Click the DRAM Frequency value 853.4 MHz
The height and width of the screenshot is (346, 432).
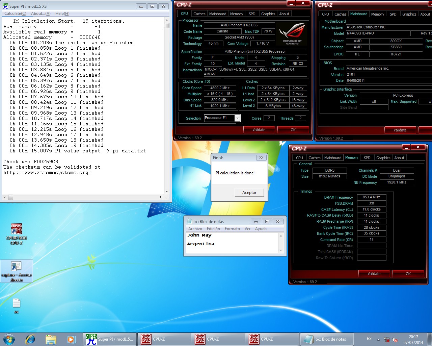[x=371, y=197]
